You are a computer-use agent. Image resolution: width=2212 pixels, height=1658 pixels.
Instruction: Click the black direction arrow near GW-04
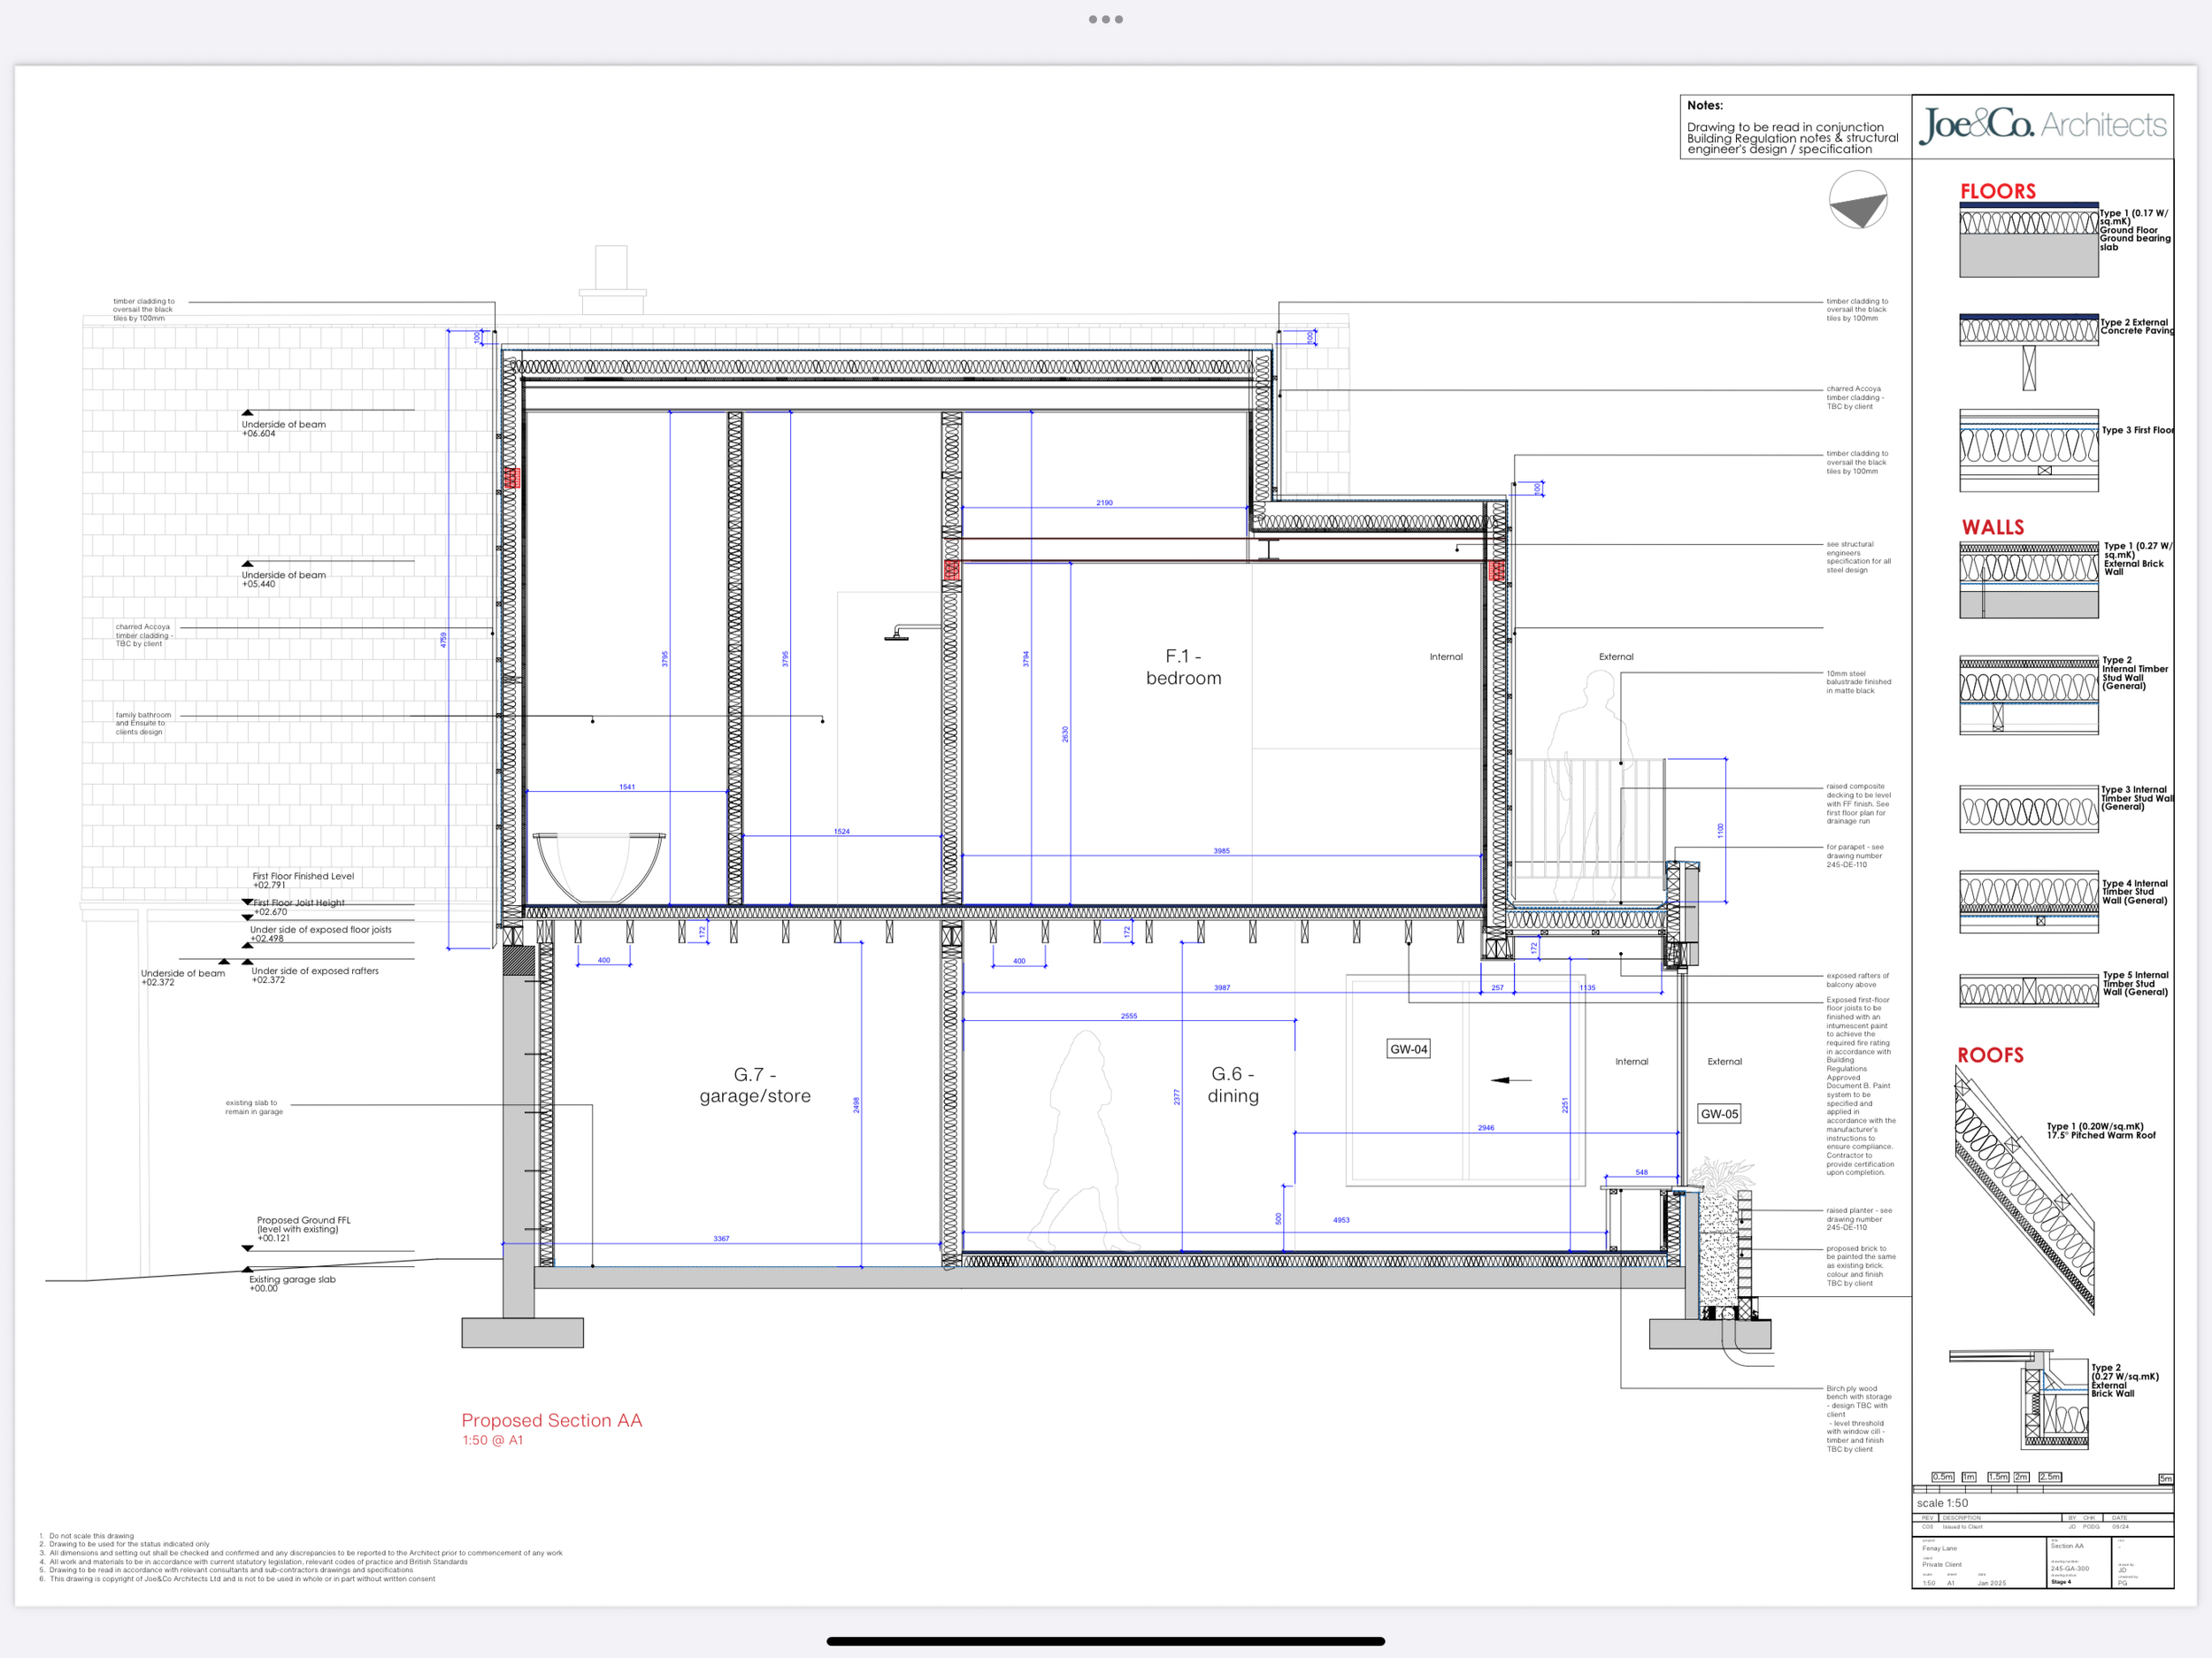click(1511, 1080)
